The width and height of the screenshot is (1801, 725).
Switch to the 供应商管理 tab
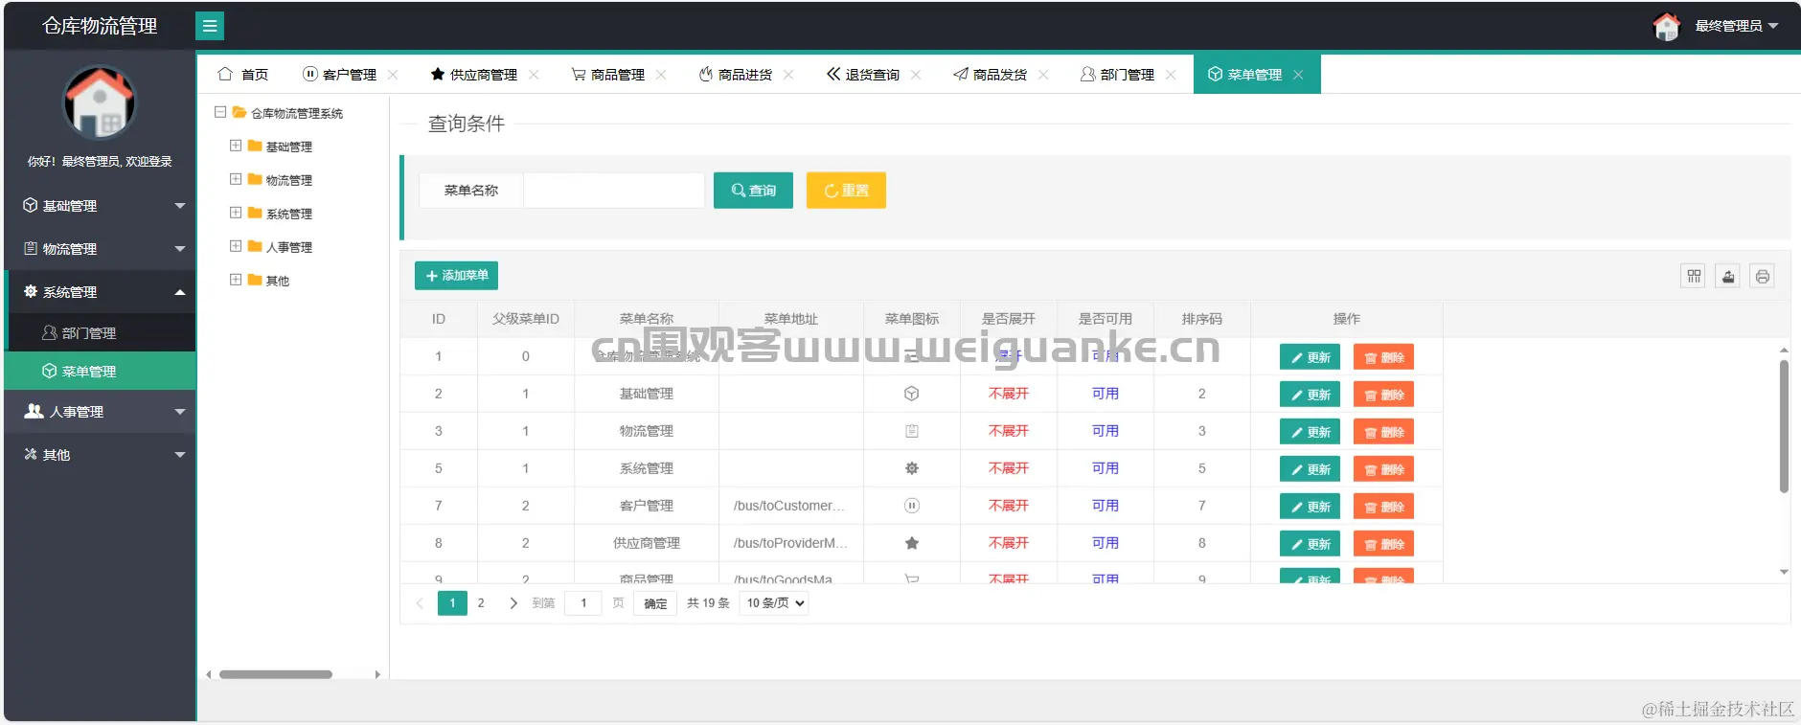click(474, 75)
